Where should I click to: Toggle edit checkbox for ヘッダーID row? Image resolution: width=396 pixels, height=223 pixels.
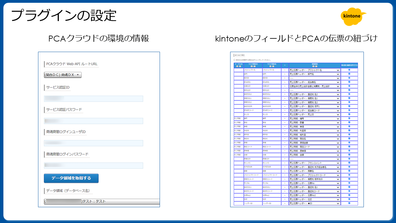[349, 203]
